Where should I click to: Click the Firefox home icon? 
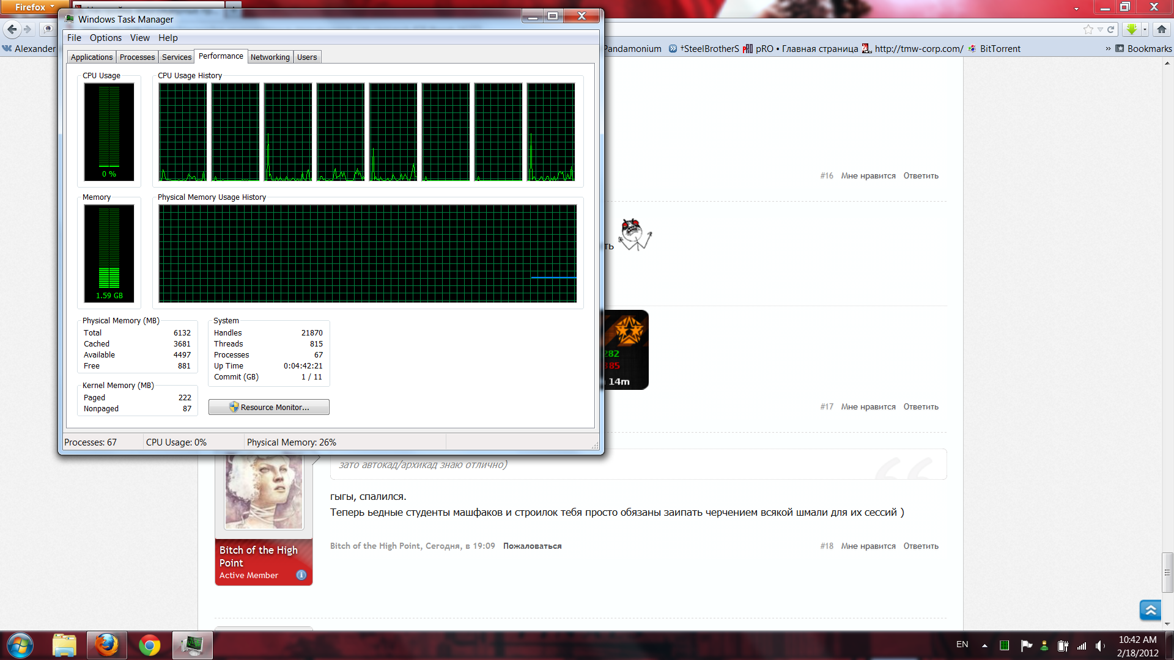click(x=1162, y=29)
